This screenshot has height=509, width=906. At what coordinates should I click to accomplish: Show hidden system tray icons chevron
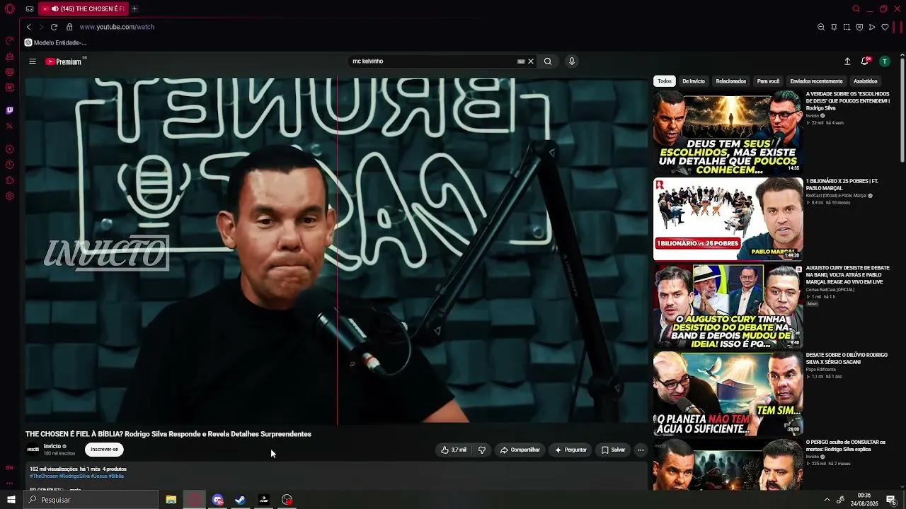pos(827,500)
